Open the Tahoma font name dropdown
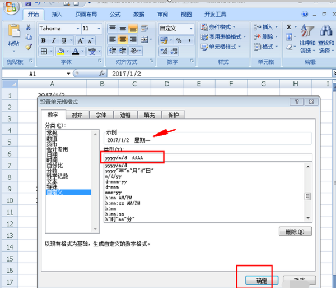The height and width of the screenshot is (288, 336). pyautogui.click(x=78, y=29)
